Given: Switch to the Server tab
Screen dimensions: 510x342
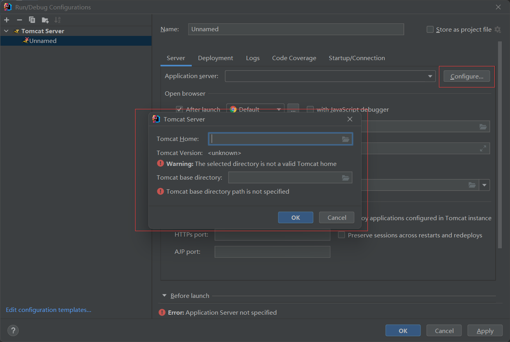Looking at the screenshot, I should coord(176,58).
